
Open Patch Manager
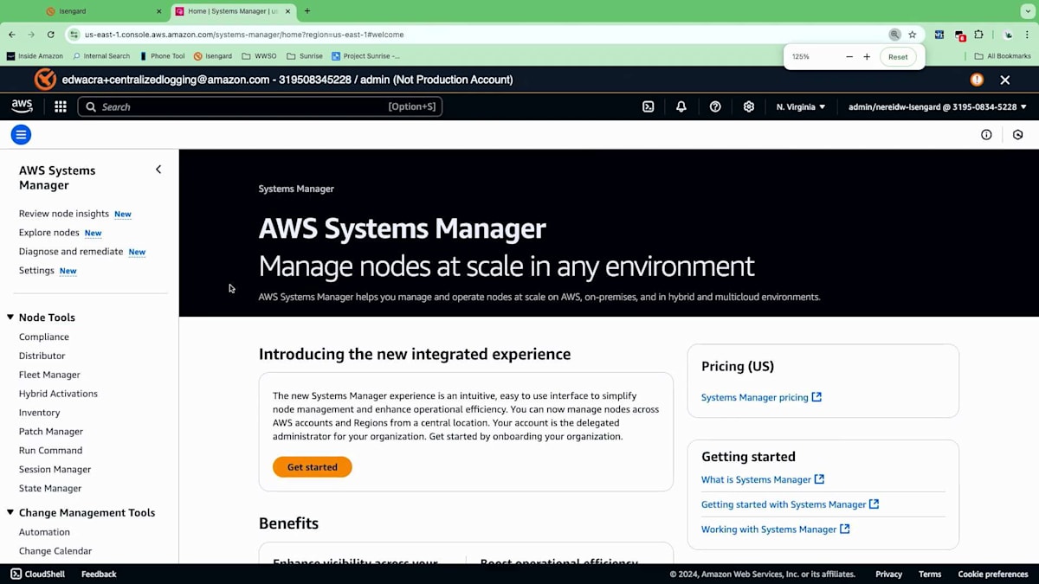[x=51, y=432]
